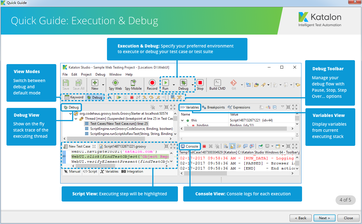This screenshot has width=362, height=224.
Task: Select the Script1487132671221.groovy editor tab
Action: (122, 146)
